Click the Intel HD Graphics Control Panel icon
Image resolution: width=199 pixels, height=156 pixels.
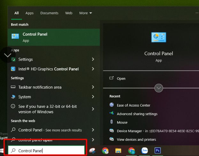click(x=13, y=69)
